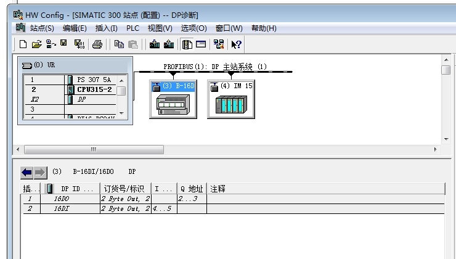The height and width of the screenshot is (259, 456).
Task: Click the horizontal scrollbar left arrow
Action: [x=18, y=150]
